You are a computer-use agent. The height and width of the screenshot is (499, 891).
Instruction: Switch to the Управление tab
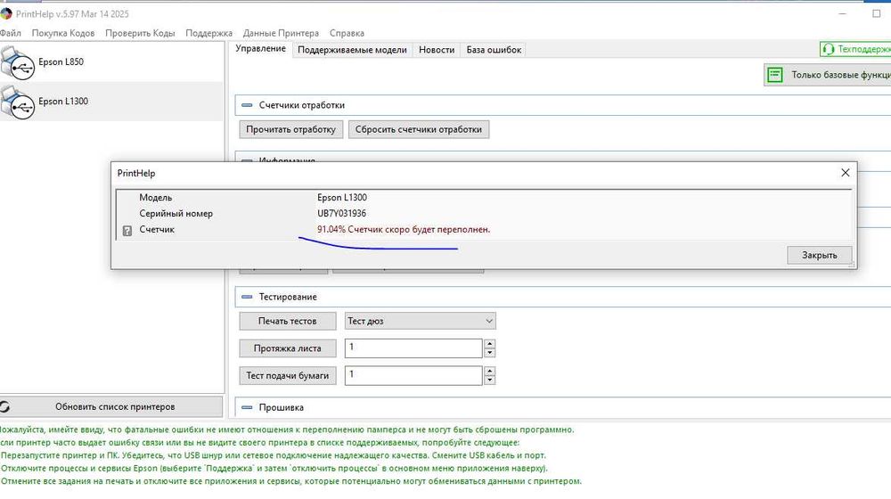[261, 49]
